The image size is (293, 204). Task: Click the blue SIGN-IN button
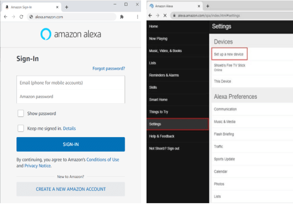(71, 144)
